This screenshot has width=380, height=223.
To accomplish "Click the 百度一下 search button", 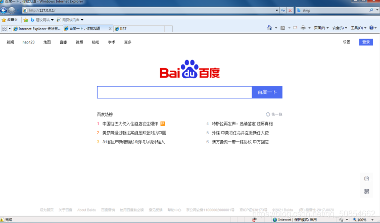I will (267, 92).
